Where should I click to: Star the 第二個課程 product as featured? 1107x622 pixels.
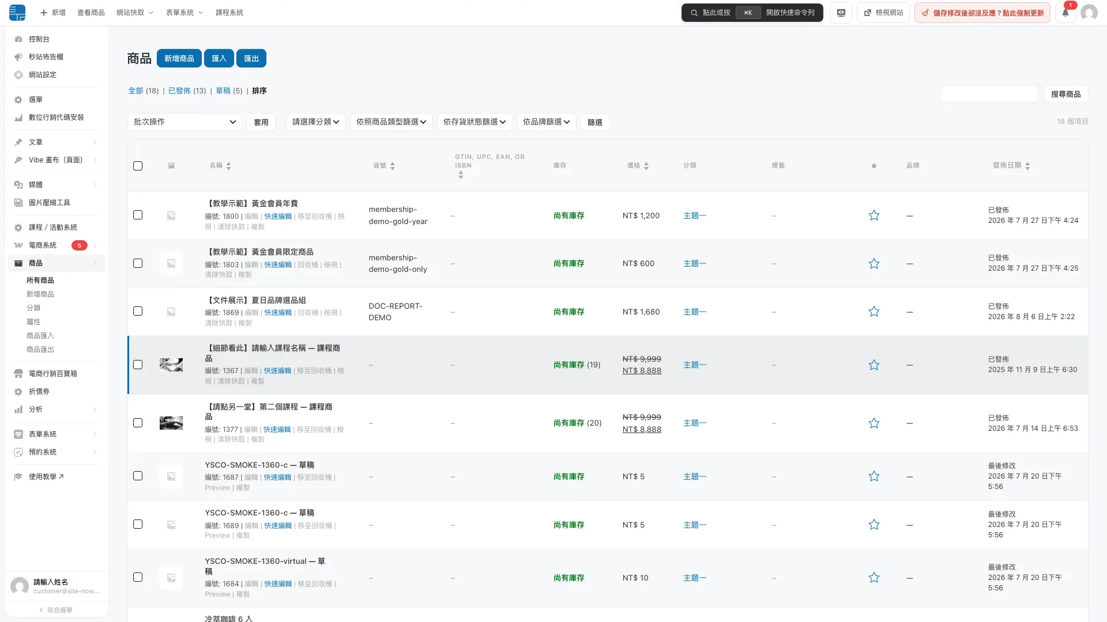[874, 423]
